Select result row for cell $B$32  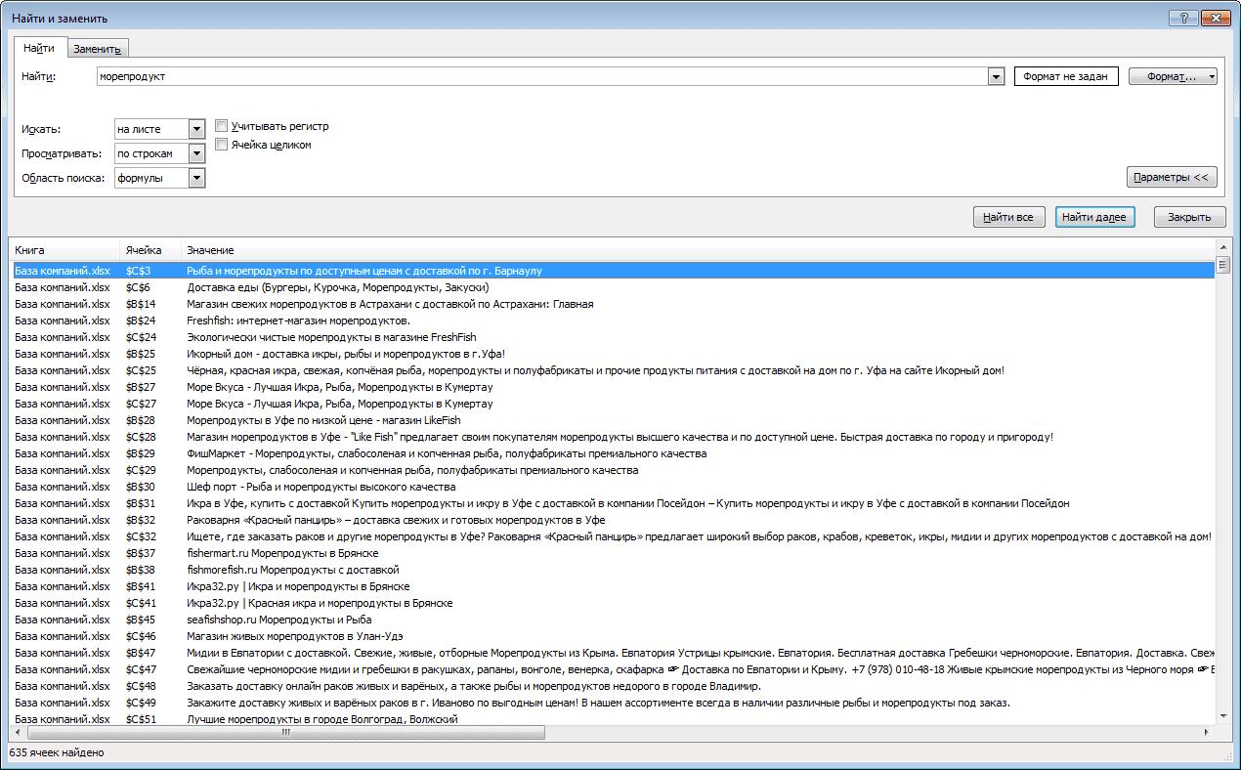pos(613,520)
